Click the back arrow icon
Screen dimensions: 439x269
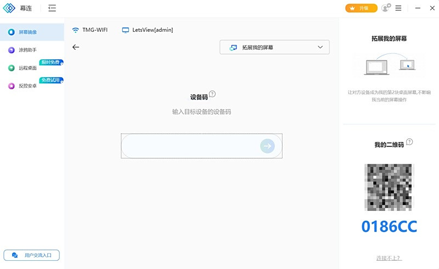click(76, 47)
